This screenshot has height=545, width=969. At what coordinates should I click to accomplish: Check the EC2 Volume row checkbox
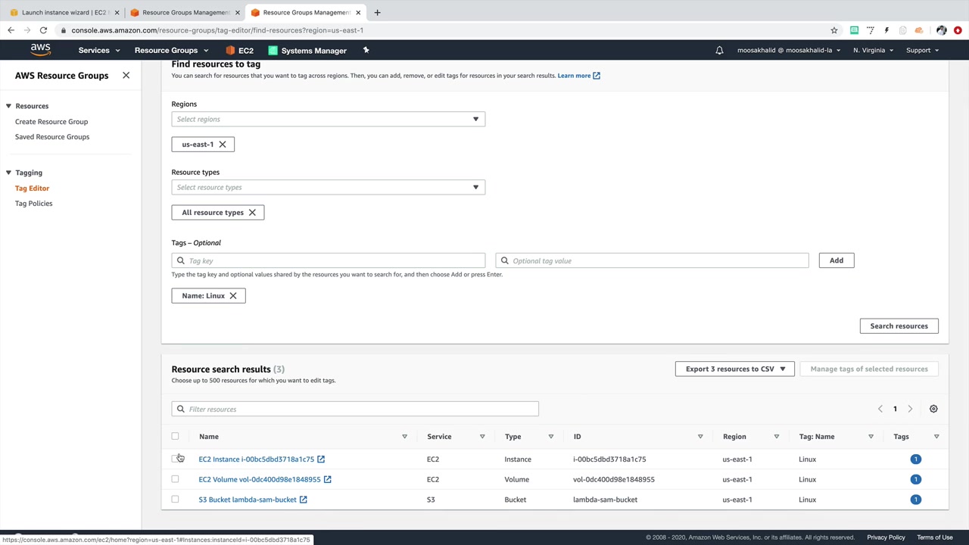click(x=175, y=479)
